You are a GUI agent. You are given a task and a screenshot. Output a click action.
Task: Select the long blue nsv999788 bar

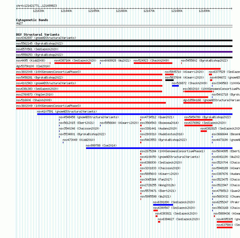(159, 148)
